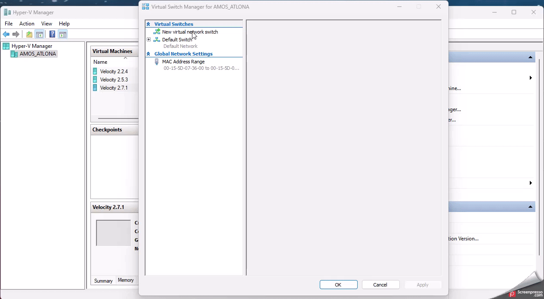Click the Velocity 2.2.4 virtual machine icon
Viewport: 544px width, 299px height.
(x=95, y=72)
